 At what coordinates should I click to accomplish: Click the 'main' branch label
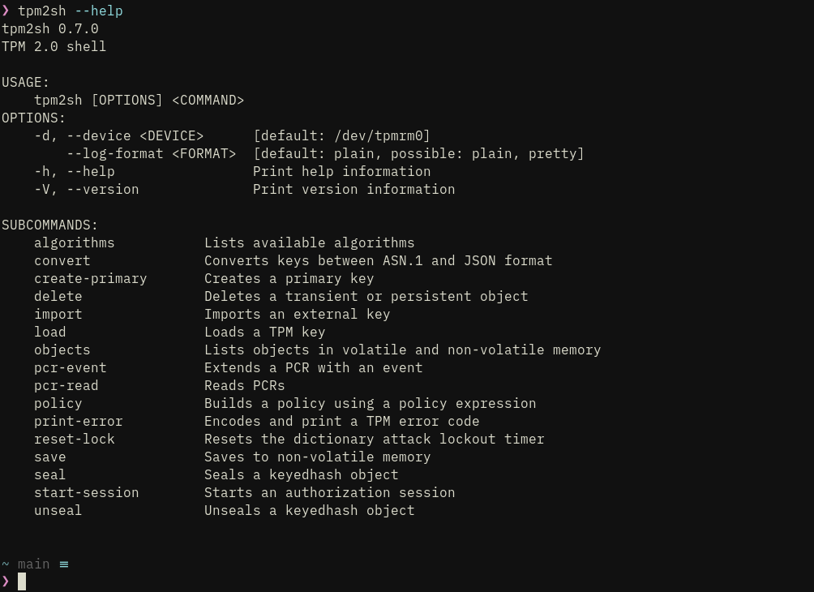click(x=34, y=564)
